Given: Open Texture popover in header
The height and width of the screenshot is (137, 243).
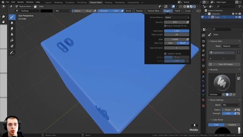Looking at the screenshot, I should [x=140, y=11].
